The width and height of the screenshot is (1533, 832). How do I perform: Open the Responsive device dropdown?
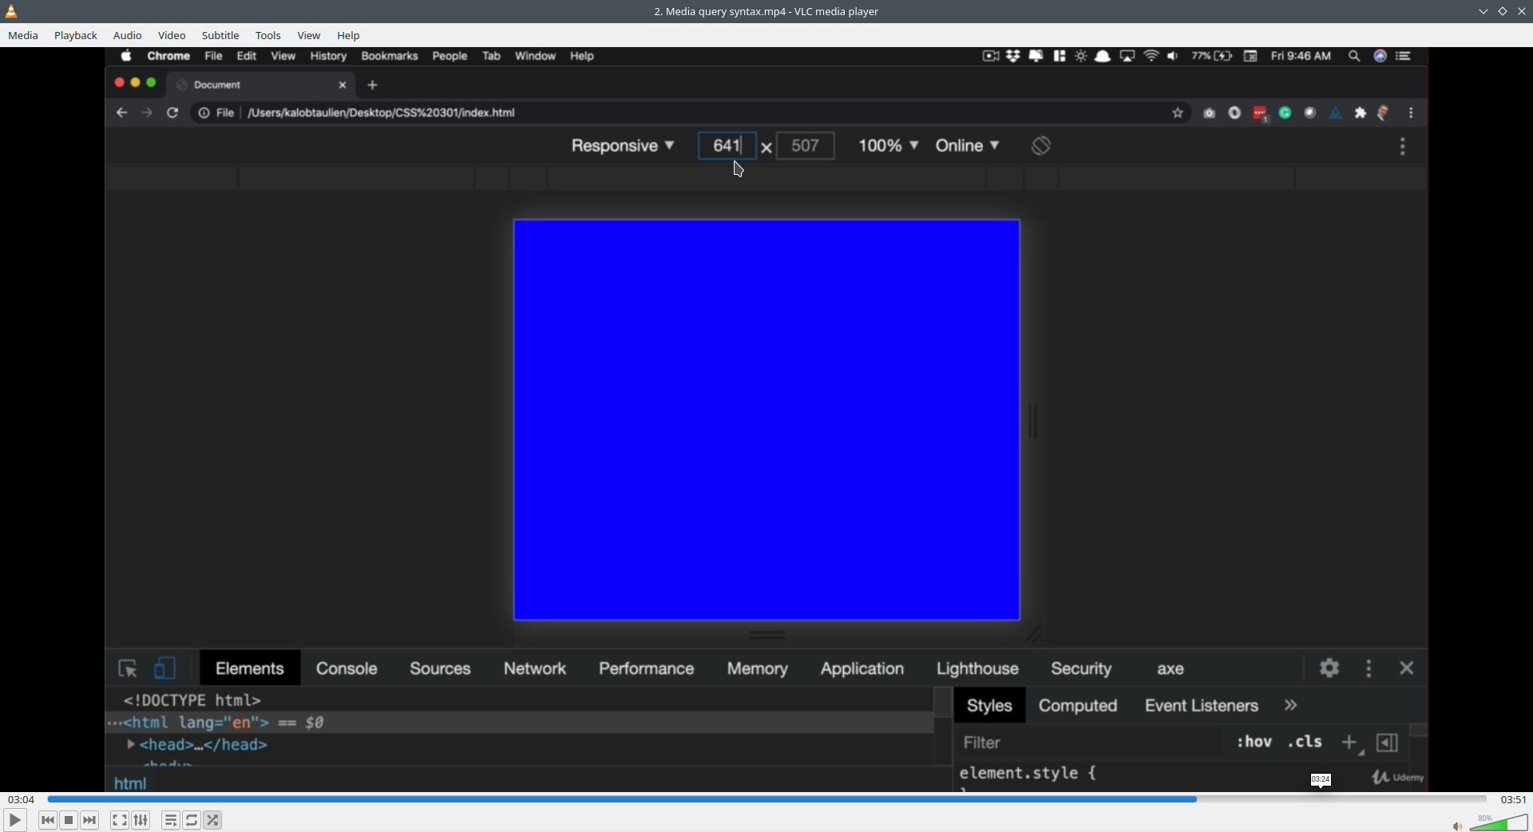pos(623,145)
